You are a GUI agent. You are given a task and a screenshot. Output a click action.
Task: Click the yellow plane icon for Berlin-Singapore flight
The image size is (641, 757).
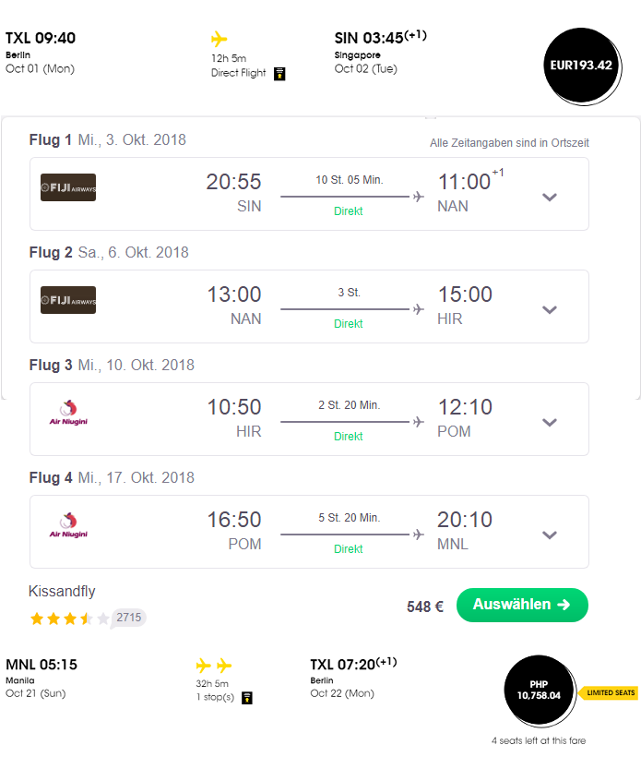219,39
